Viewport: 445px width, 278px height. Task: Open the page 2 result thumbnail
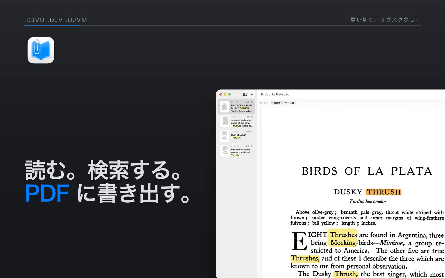coord(225,121)
